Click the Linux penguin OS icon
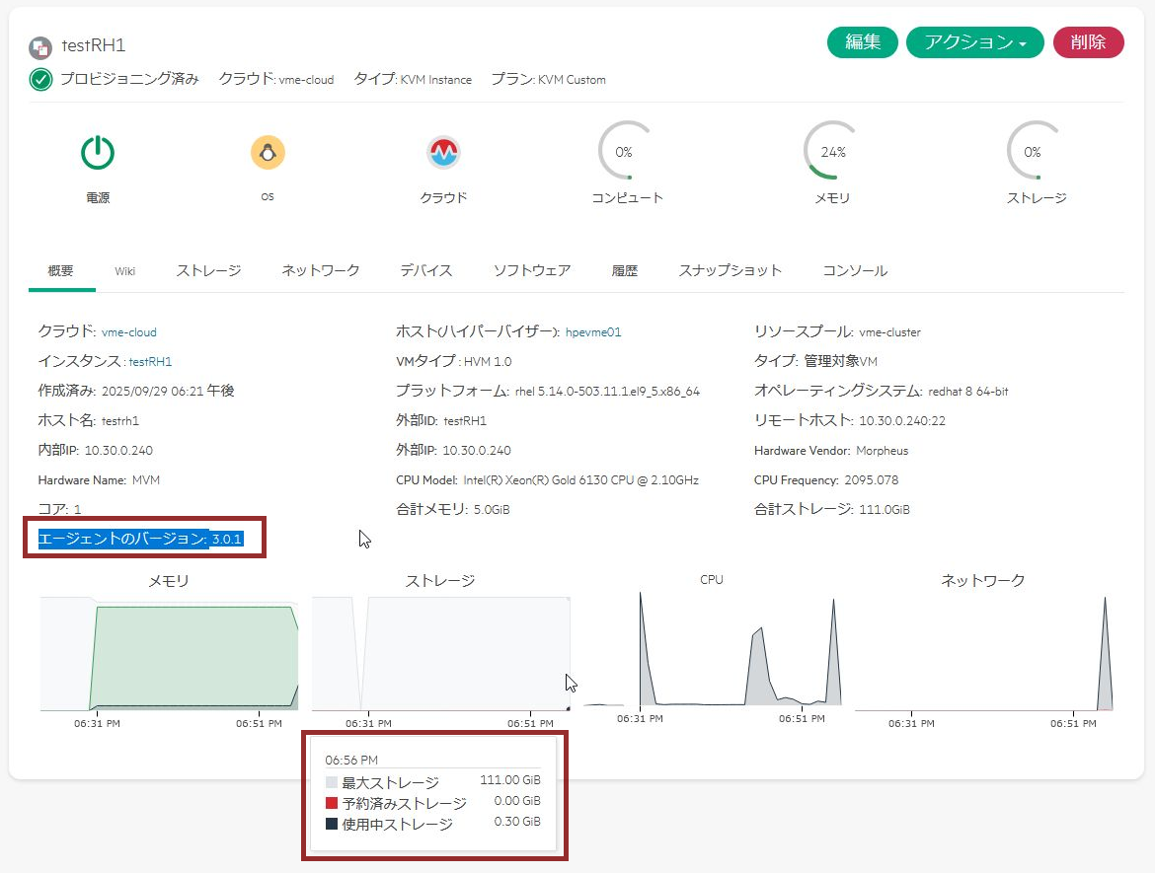This screenshot has height=873, width=1155. (x=267, y=153)
